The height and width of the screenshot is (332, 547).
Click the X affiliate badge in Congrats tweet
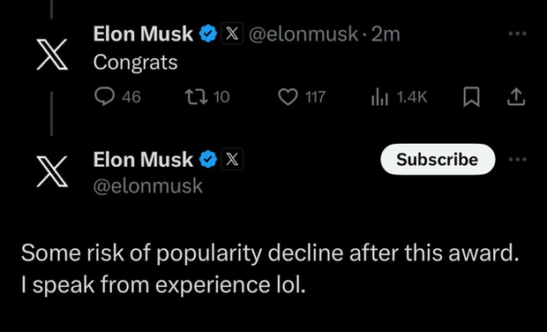(x=232, y=34)
